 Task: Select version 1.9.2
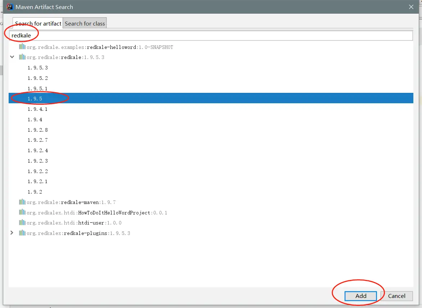click(35, 192)
